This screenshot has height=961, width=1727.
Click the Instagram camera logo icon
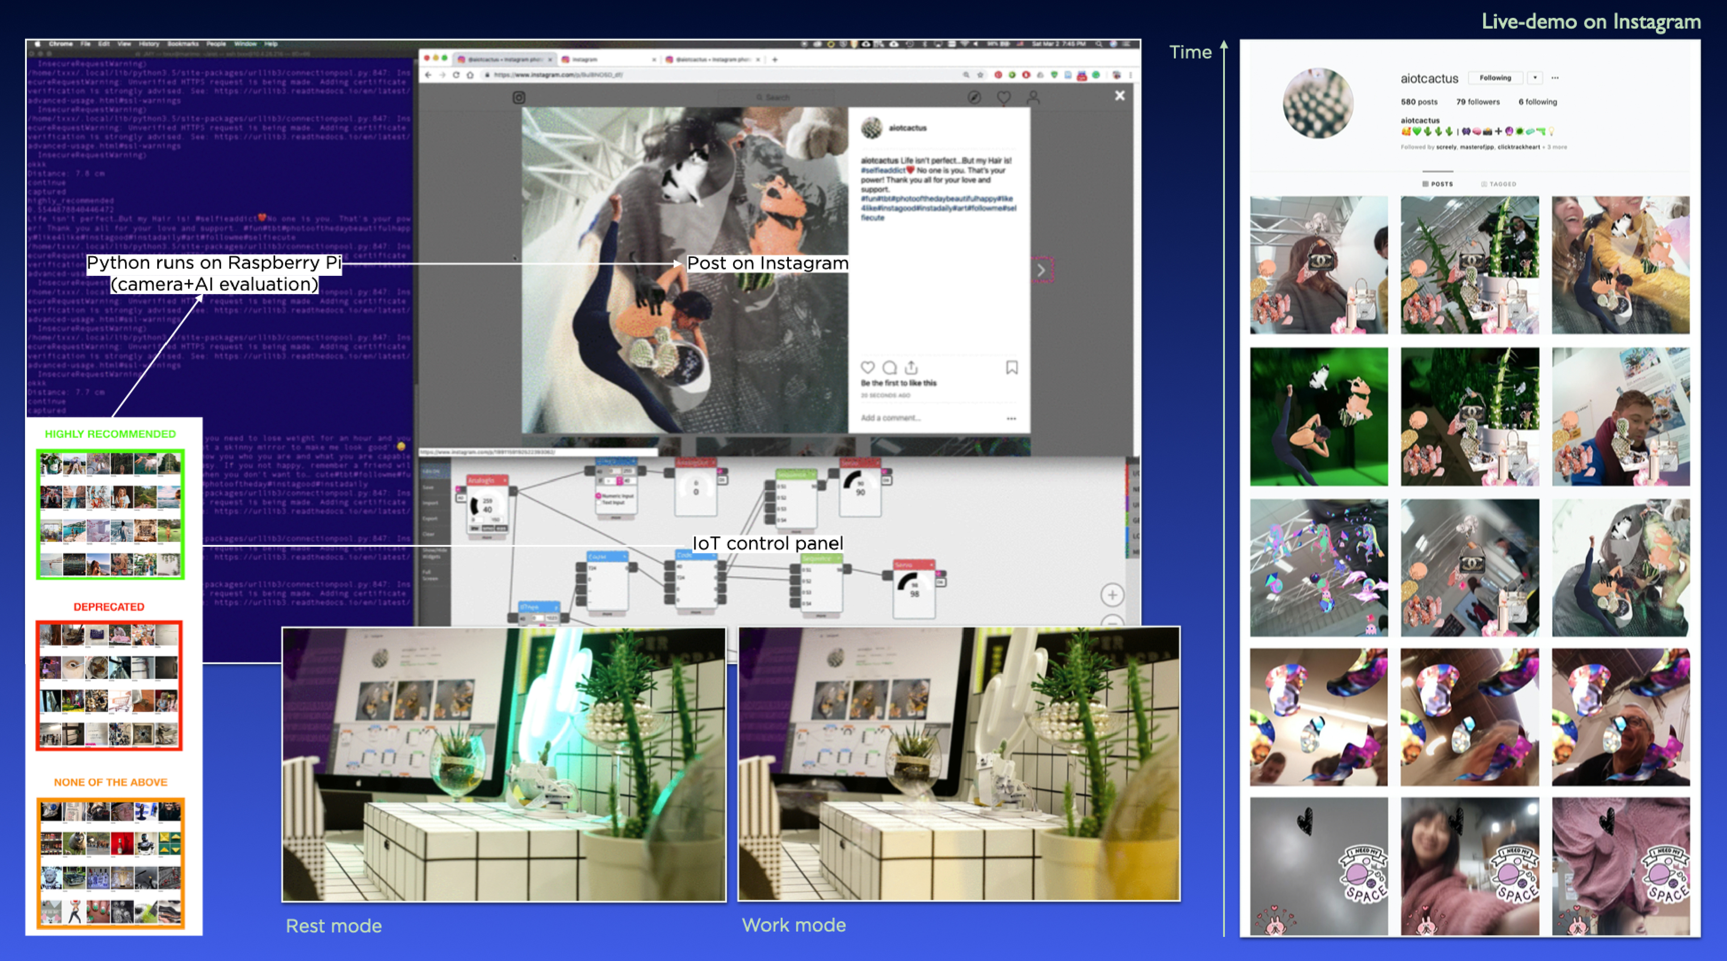519,98
